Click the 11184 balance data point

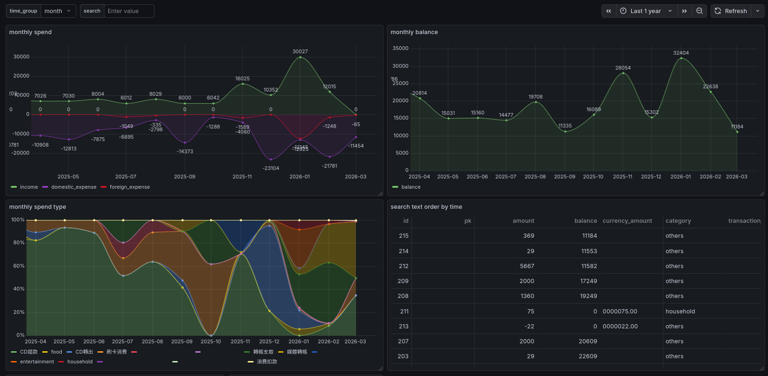(x=737, y=132)
